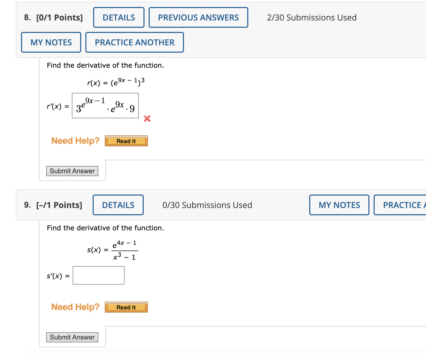Click PRACTICE ANOTHER for question 8

134,42
